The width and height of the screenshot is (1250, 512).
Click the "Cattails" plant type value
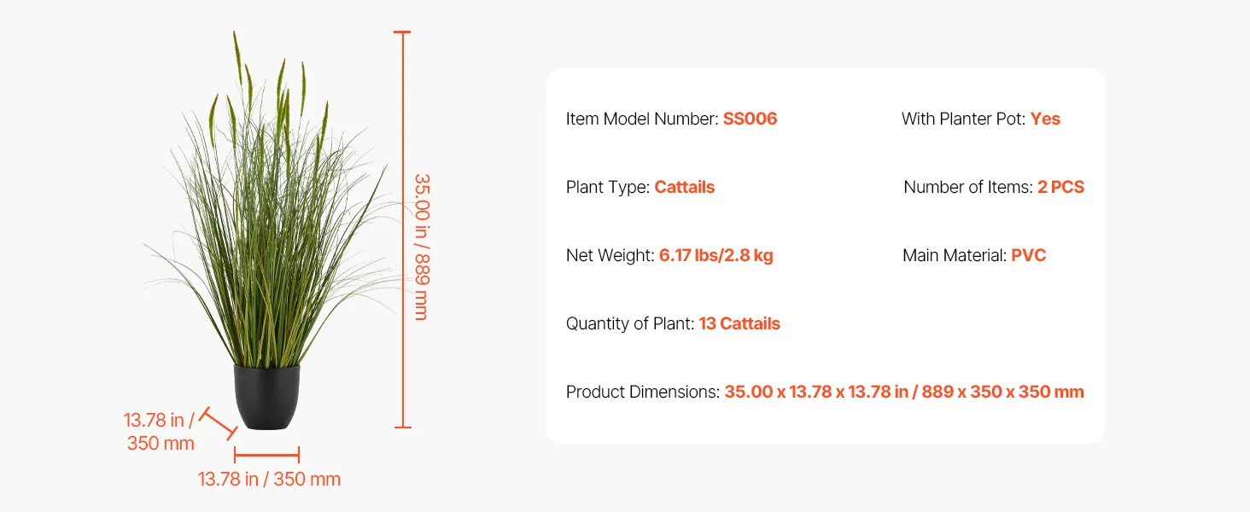point(684,188)
